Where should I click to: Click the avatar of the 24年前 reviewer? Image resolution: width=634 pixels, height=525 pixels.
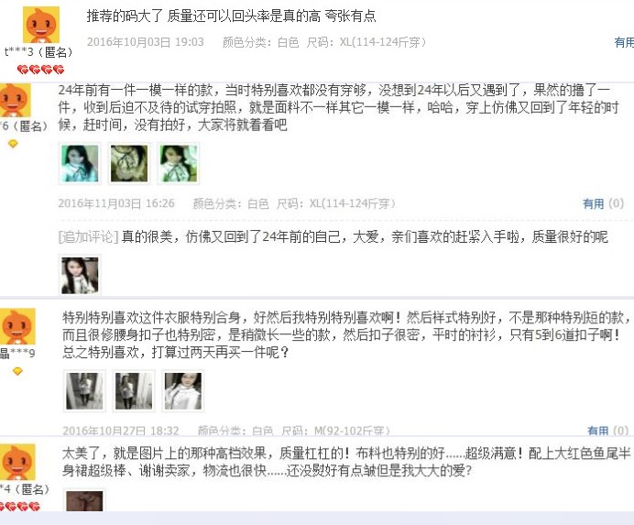point(15,100)
